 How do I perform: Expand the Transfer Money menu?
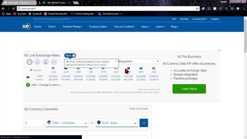click(72, 27)
